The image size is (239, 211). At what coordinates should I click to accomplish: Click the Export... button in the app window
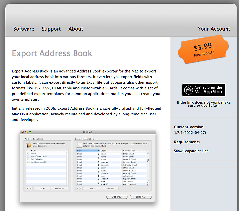[x=141, y=197]
